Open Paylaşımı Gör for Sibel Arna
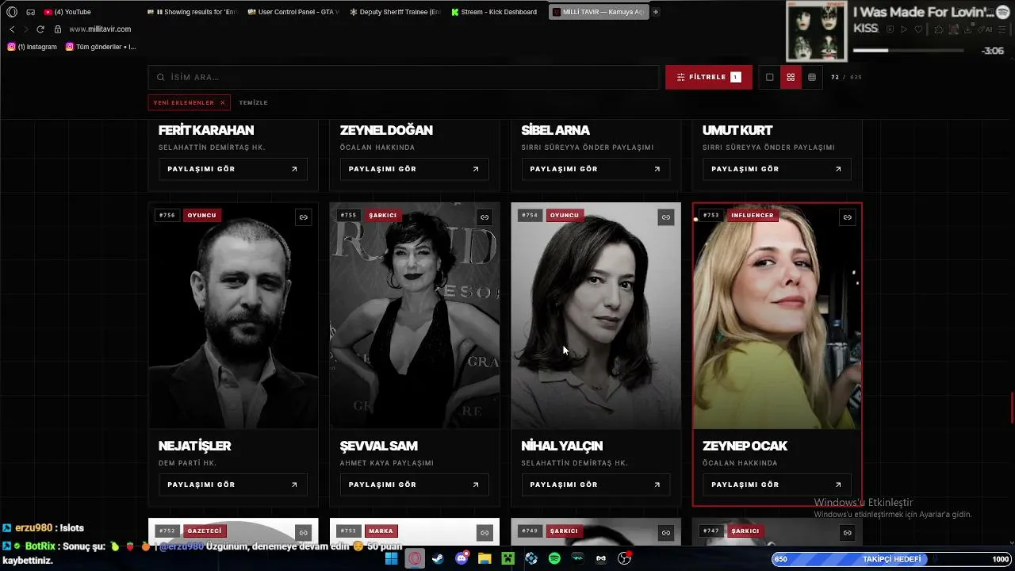1015x571 pixels. (596, 169)
